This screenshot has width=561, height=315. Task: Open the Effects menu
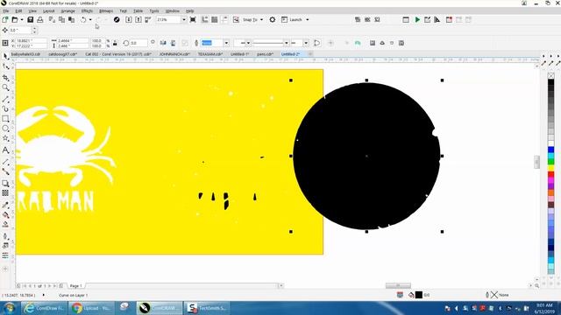[x=87, y=11]
